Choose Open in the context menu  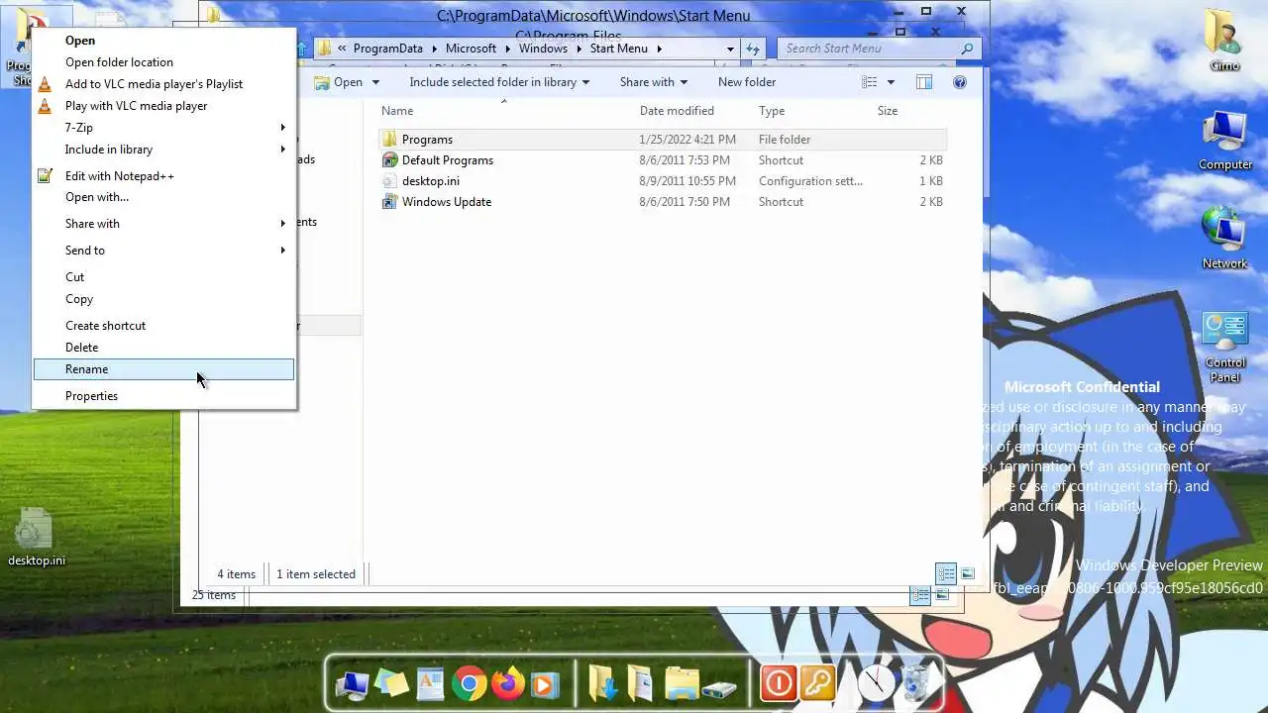(x=163, y=41)
